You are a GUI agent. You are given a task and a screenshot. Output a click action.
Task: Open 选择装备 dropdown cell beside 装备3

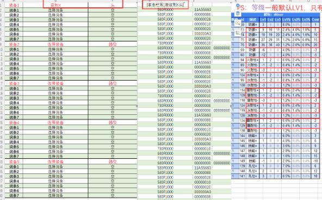(55, 83)
